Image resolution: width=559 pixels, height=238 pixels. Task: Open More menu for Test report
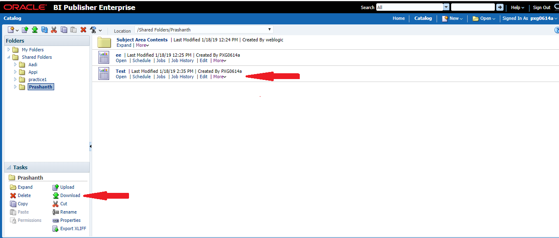tap(220, 77)
